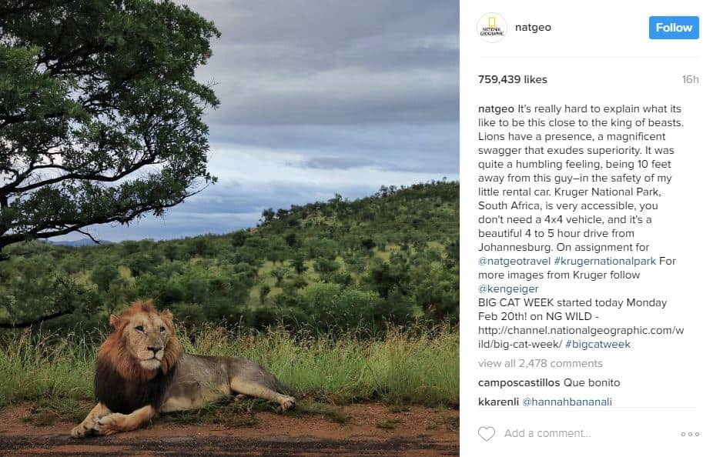Click the @hannahbananali mention in comment
Screen dimensions: 703x457
pyautogui.click(x=567, y=402)
